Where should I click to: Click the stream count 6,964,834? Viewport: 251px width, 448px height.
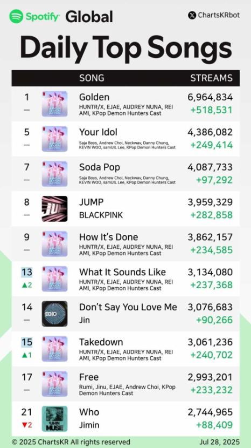click(210, 97)
